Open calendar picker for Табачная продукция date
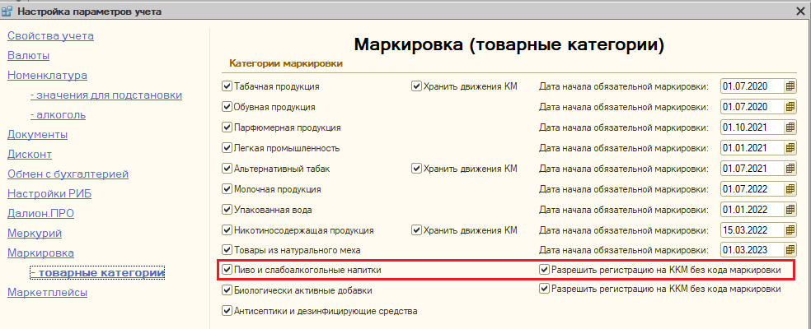811x329 pixels. (x=790, y=86)
